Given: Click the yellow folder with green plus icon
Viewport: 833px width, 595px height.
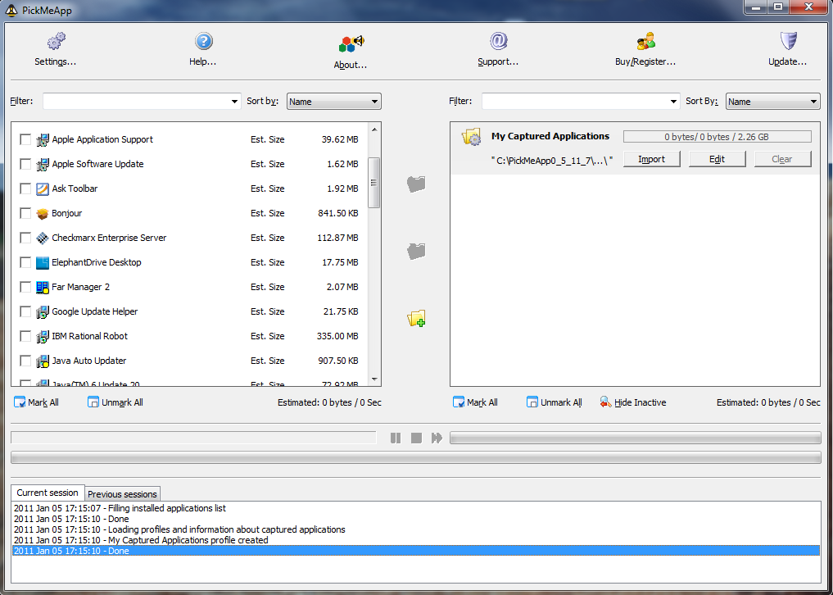Looking at the screenshot, I should coord(416,318).
